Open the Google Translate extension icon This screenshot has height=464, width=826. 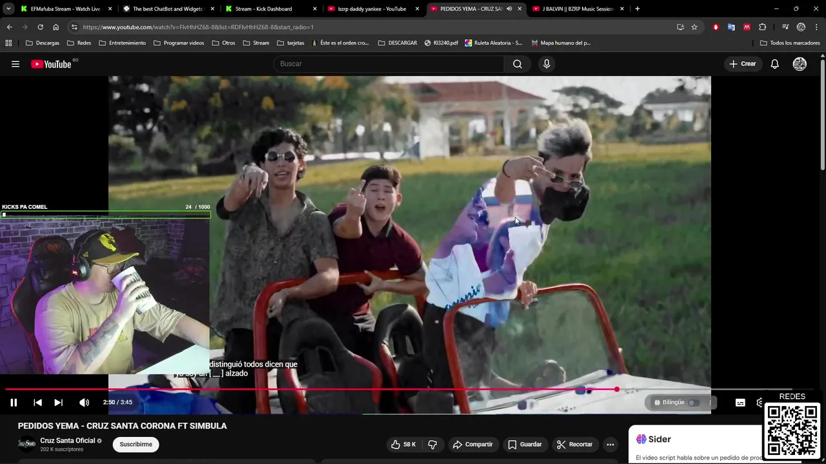coord(731,27)
